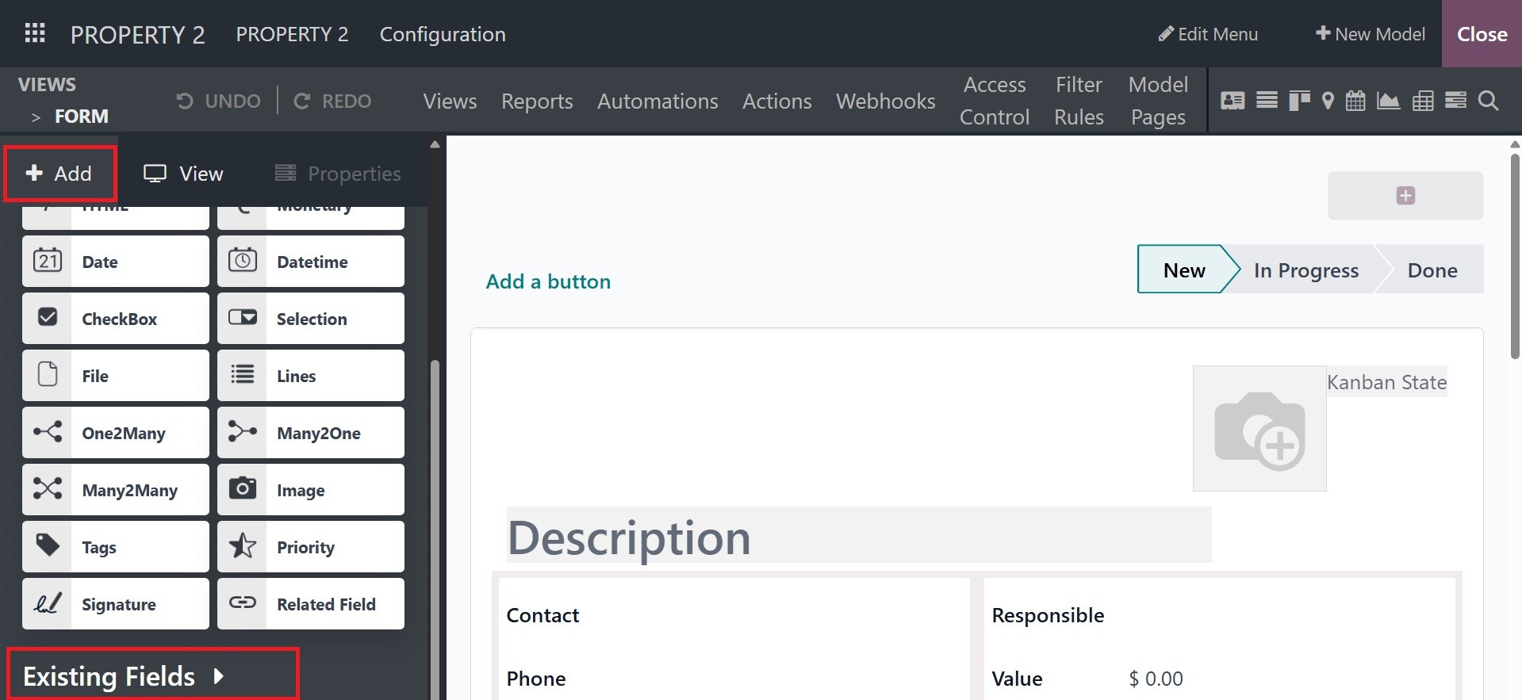Open the Calendar view icon

tap(1355, 101)
